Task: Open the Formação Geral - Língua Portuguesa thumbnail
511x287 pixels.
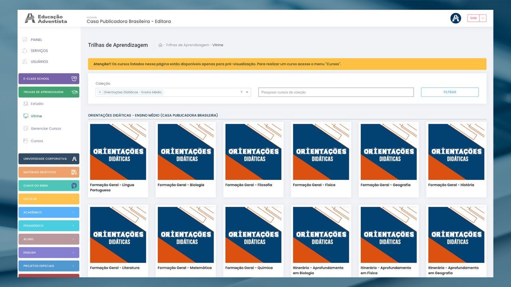Action: pyautogui.click(x=118, y=152)
